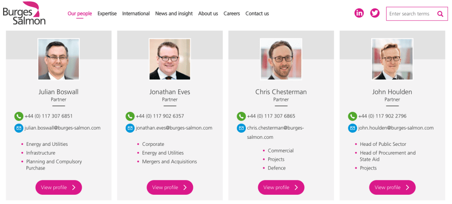The height and width of the screenshot is (204, 452).
Task: Click email link jonathan.eves@burges-salmon.com
Action: pyautogui.click(x=174, y=128)
